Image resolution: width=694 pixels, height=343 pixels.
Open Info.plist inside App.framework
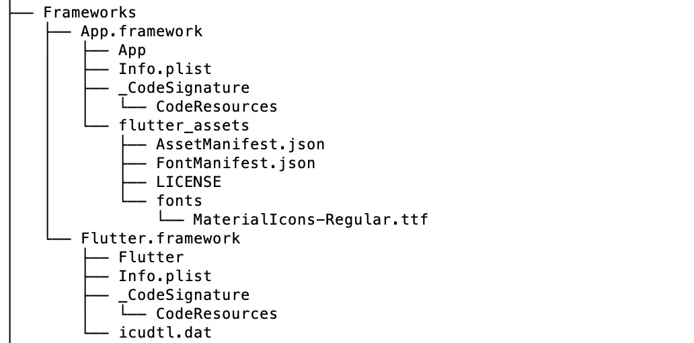[165, 69]
